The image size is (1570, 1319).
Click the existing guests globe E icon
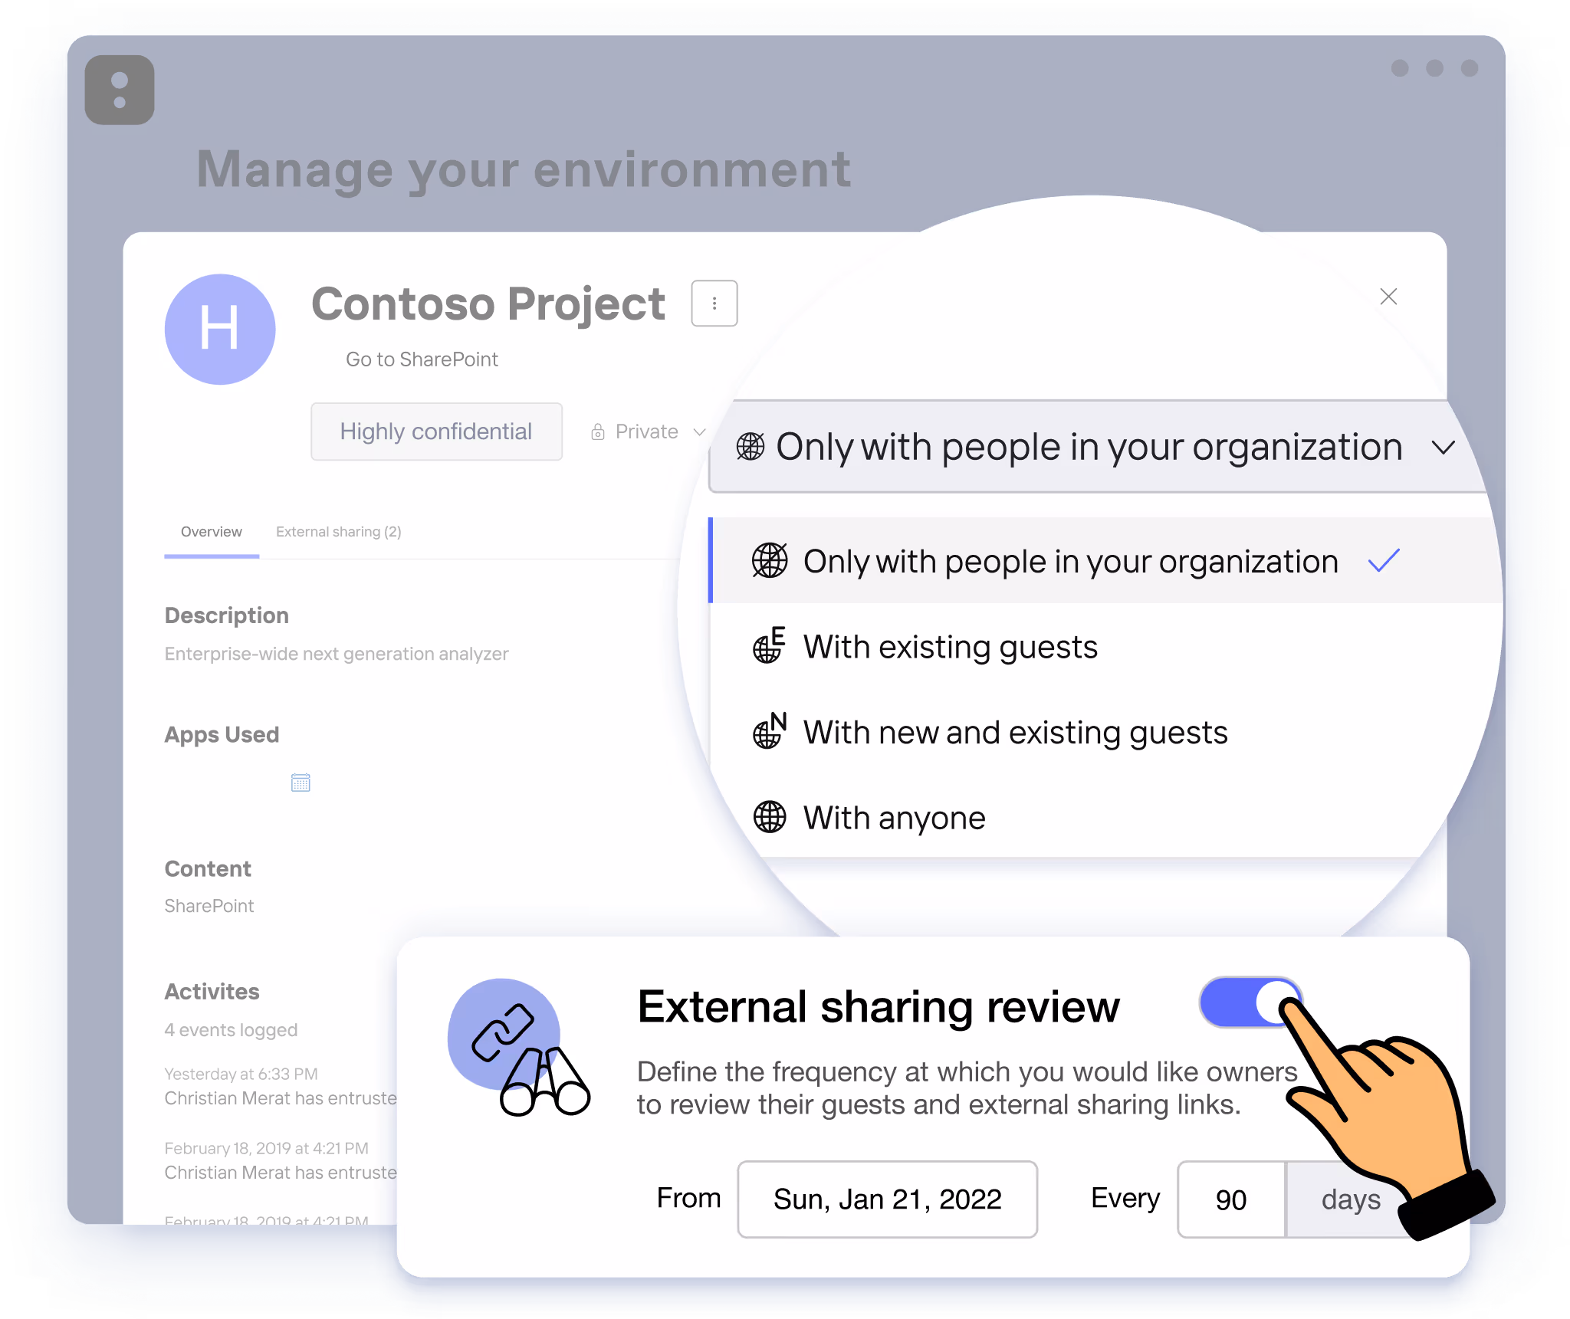click(769, 646)
